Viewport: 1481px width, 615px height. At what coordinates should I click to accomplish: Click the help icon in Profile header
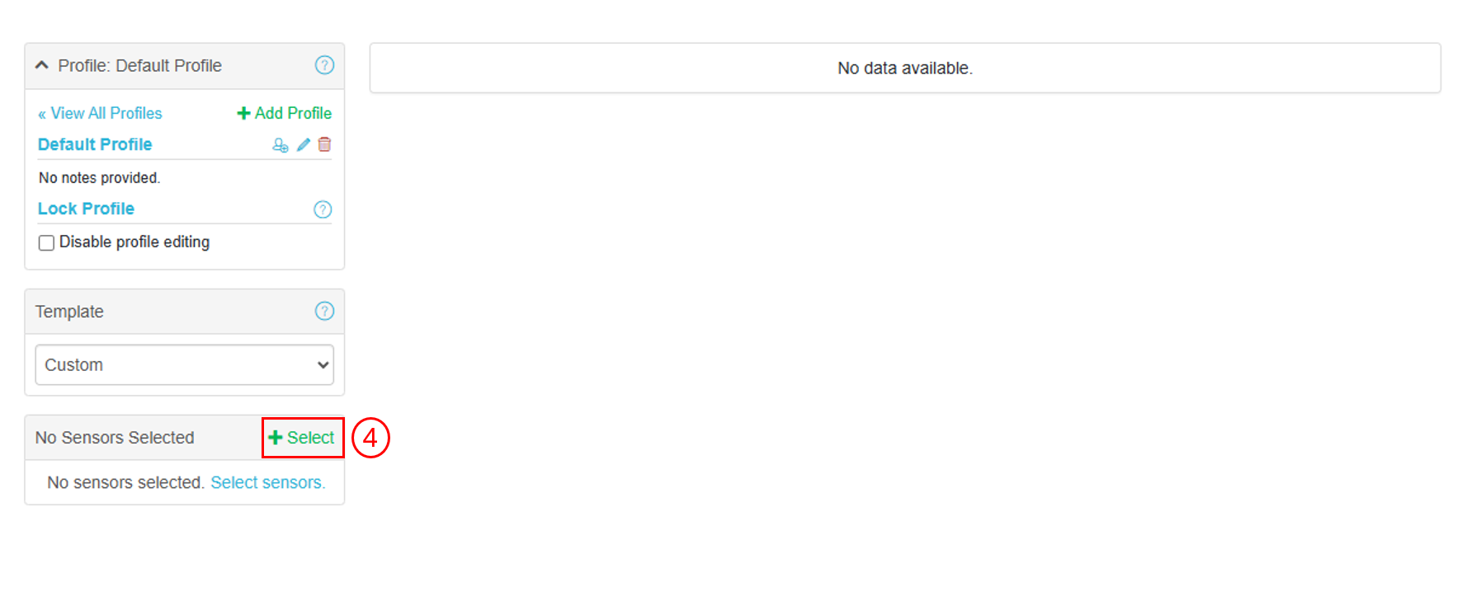coord(324,65)
